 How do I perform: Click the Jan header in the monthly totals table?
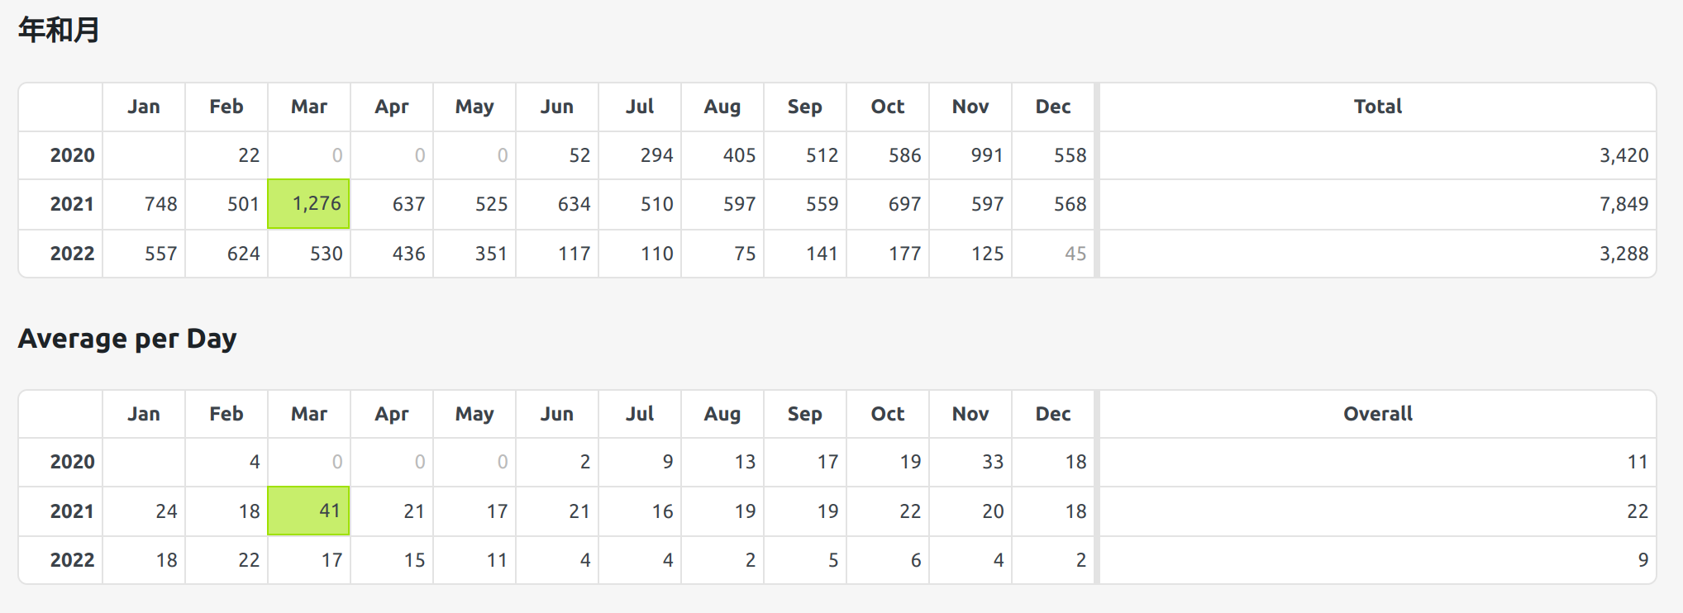coord(144,107)
